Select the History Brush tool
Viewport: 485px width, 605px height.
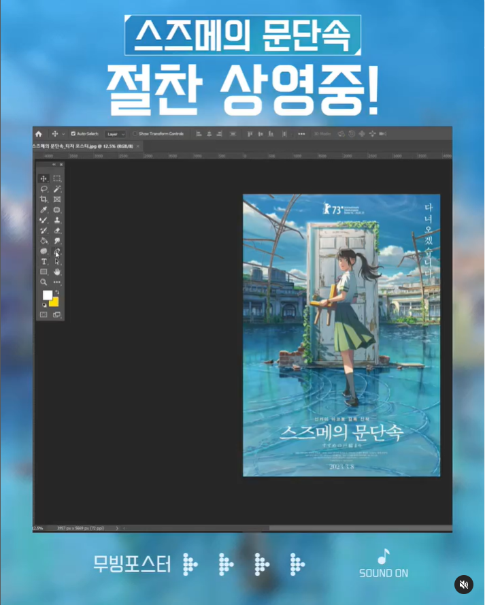(x=44, y=230)
